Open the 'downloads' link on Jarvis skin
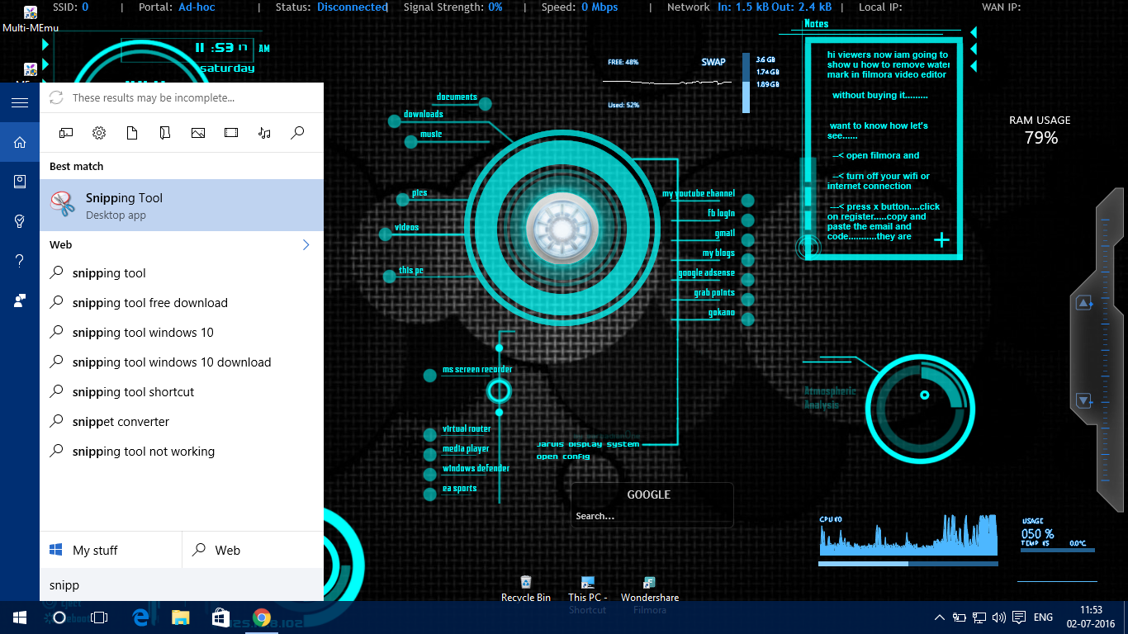 pos(423,114)
